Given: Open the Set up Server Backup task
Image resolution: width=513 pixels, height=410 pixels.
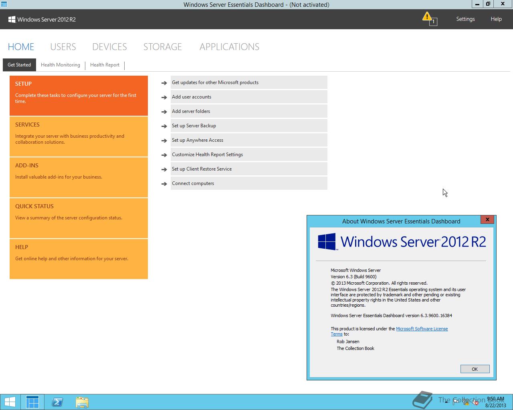Looking at the screenshot, I should pyautogui.click(x=249, y=126).
